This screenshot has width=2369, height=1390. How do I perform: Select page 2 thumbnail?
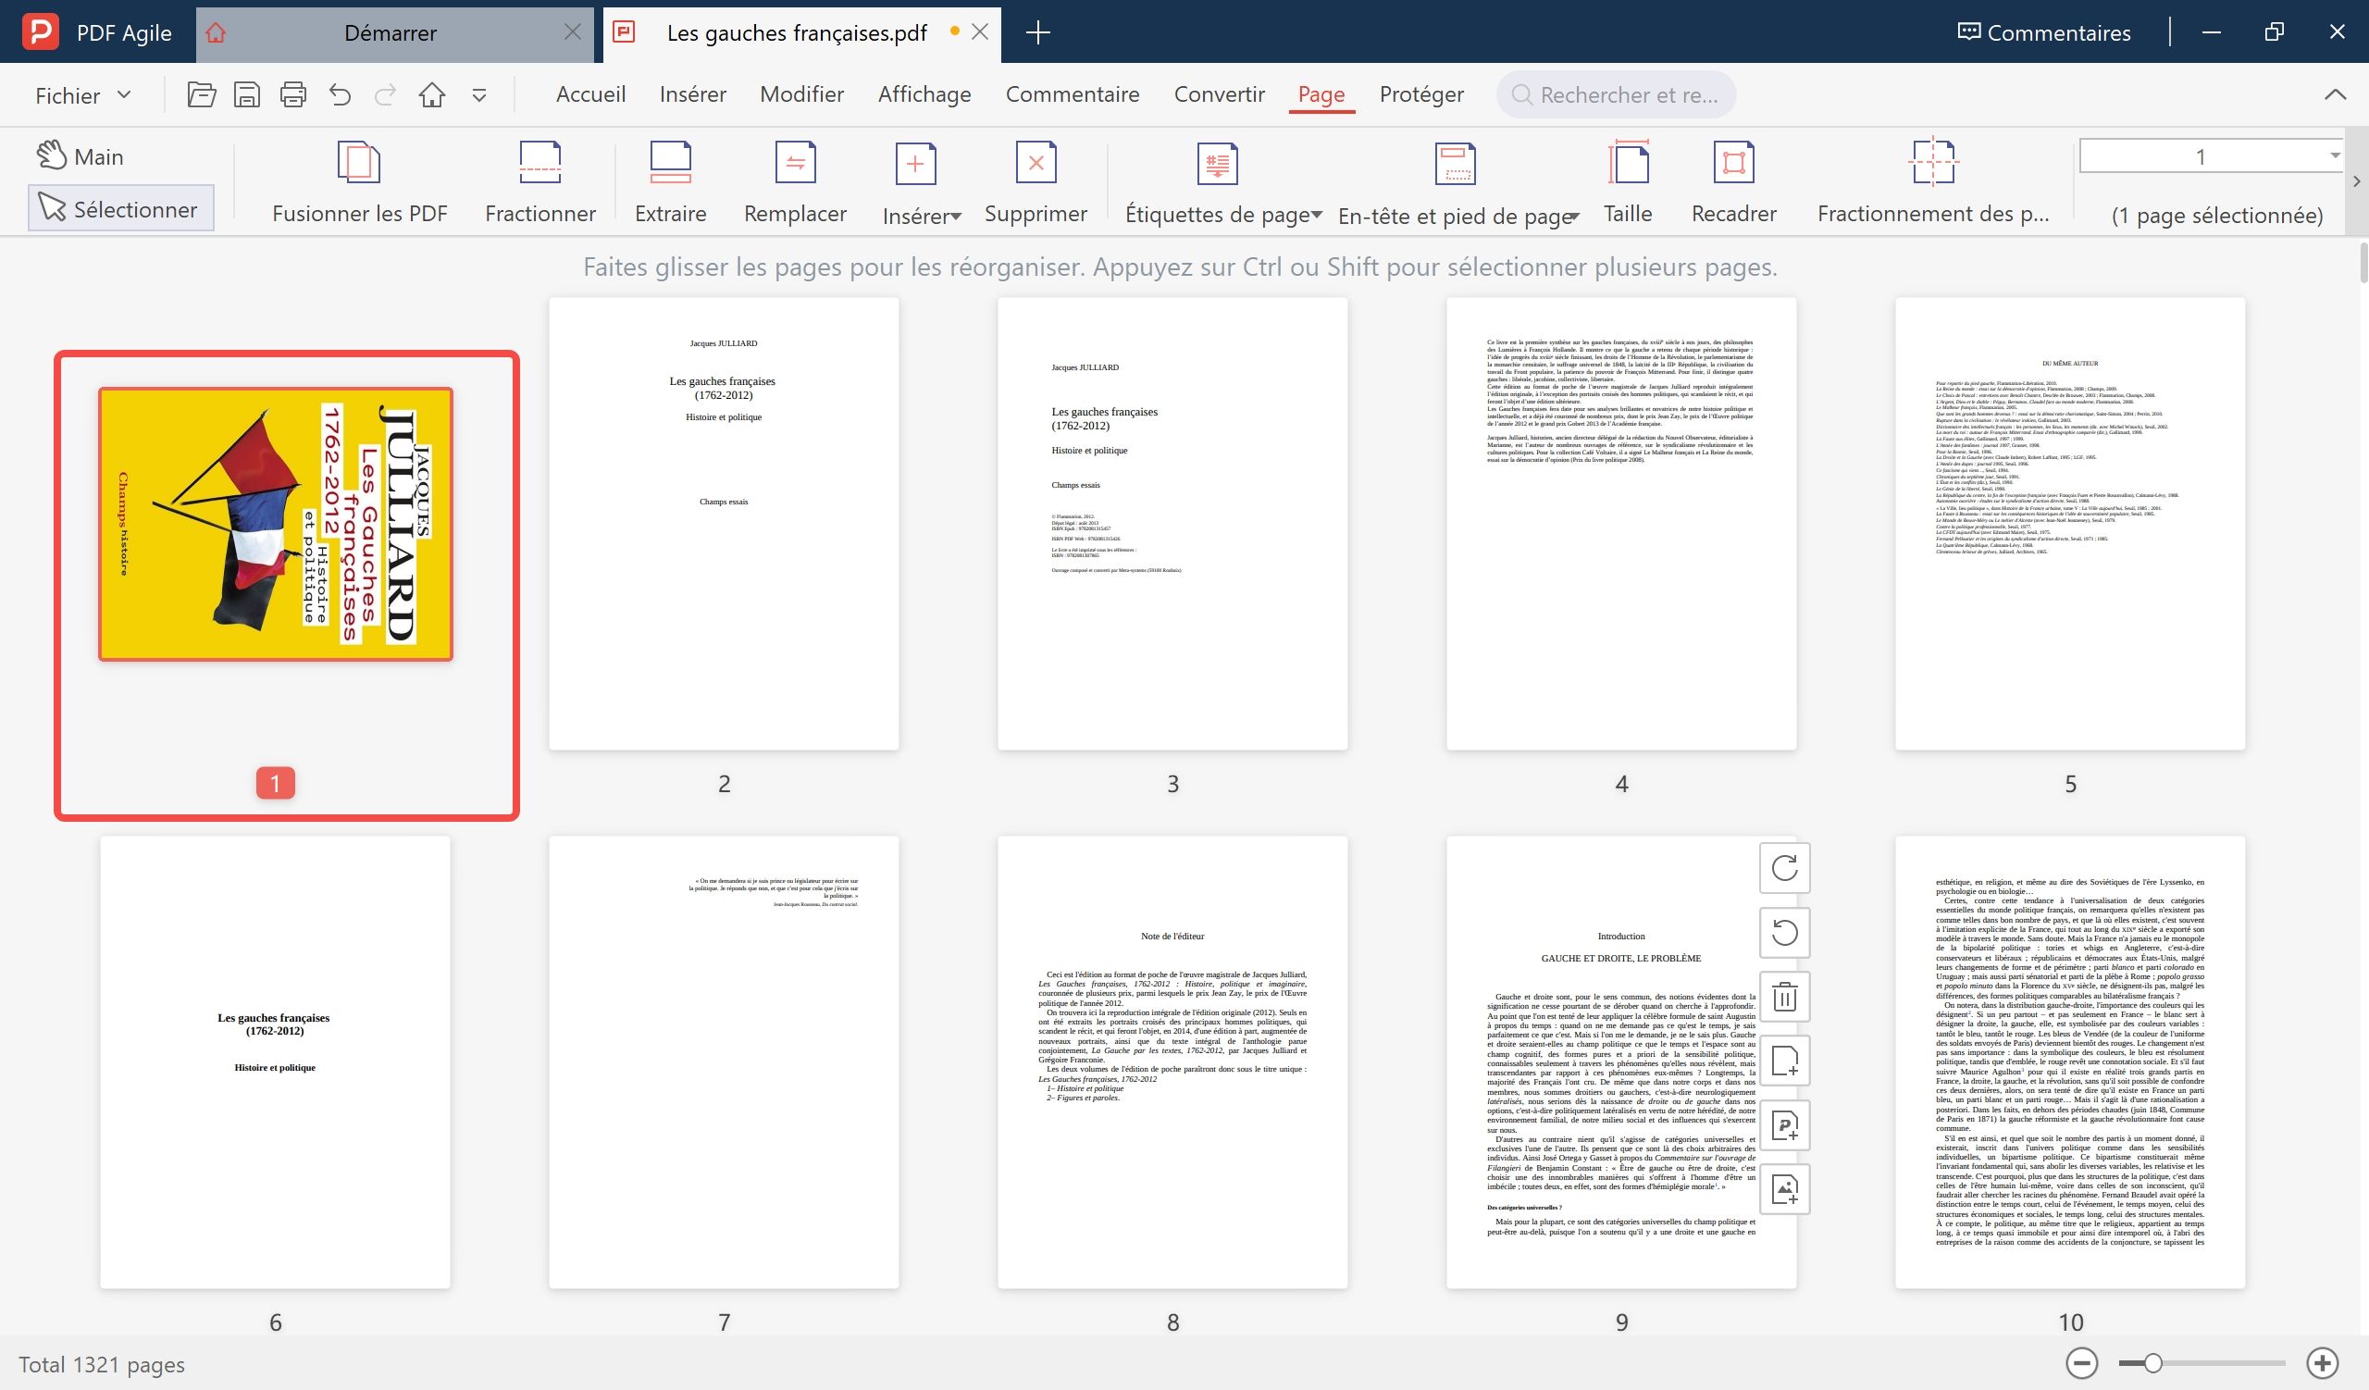724,524
